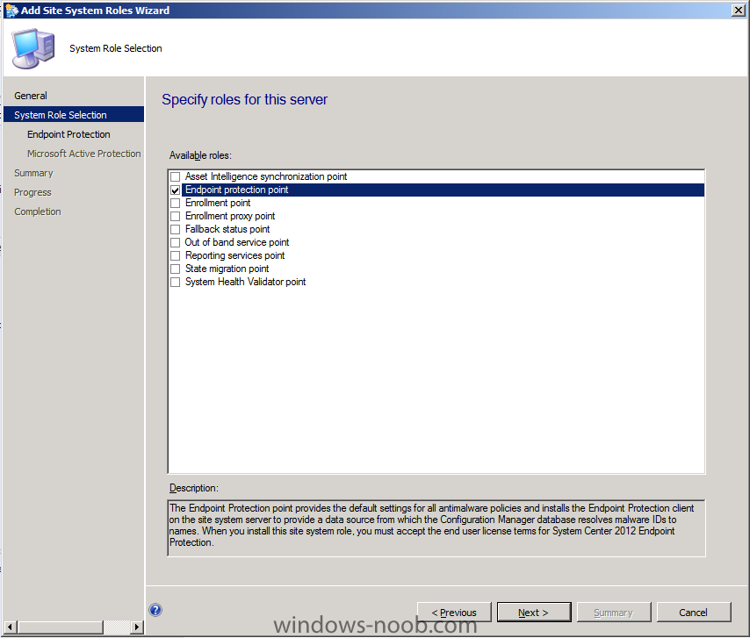Click Next to continue the wizard
The image size is (750, 638).
(x=534, y=613)
